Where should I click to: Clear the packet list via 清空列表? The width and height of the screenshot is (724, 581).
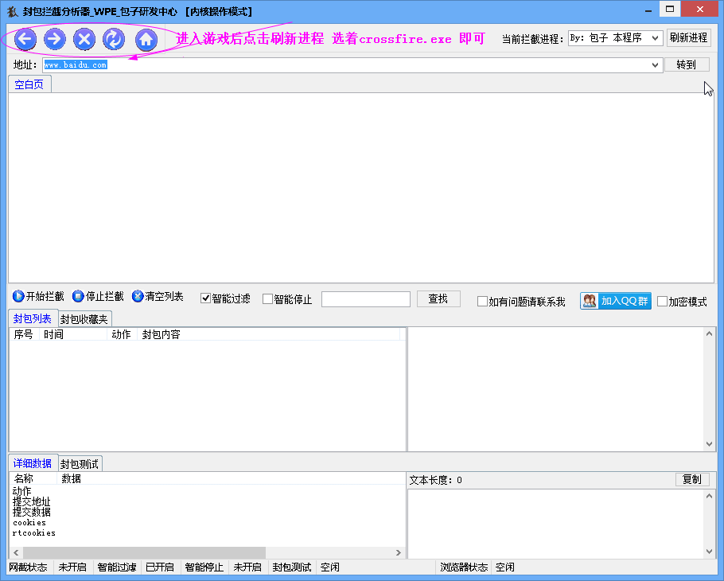click(x=158, y=296)
